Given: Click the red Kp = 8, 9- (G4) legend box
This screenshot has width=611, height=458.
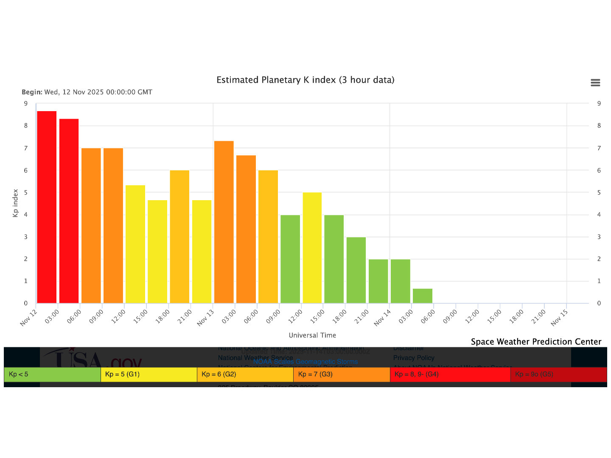Looking at the screenshot, I should click(x=450, y=374).
